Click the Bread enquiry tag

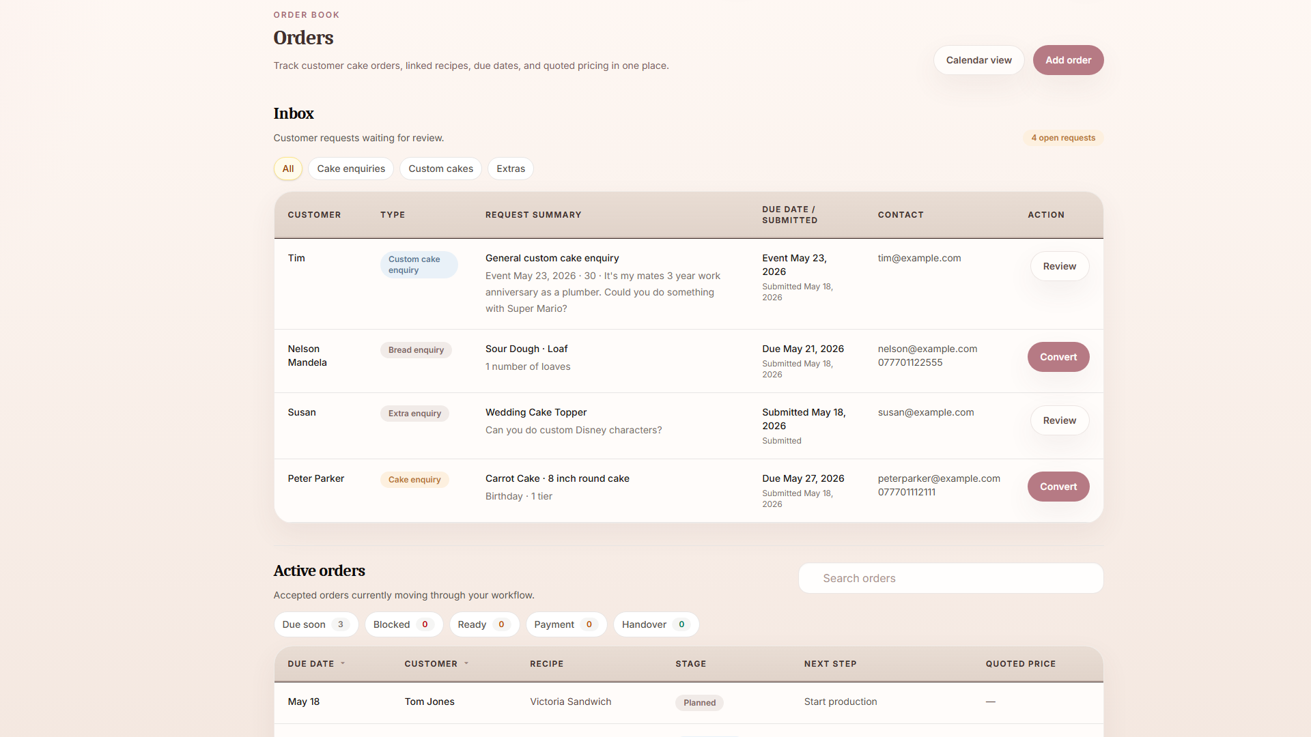pos(416,350)
